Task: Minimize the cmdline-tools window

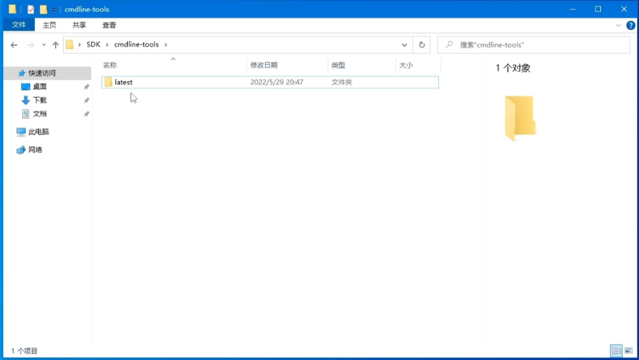Action: pyautogui.click(x=573, y=9)
